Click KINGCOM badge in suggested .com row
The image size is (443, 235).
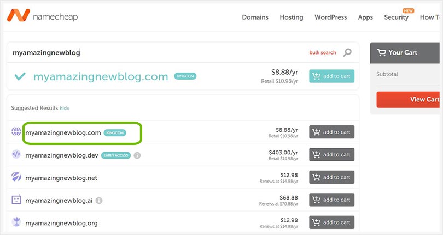coord(115,132)
